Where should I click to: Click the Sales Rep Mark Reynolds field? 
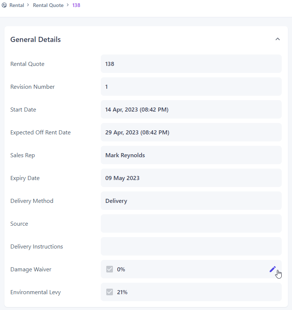191,155
